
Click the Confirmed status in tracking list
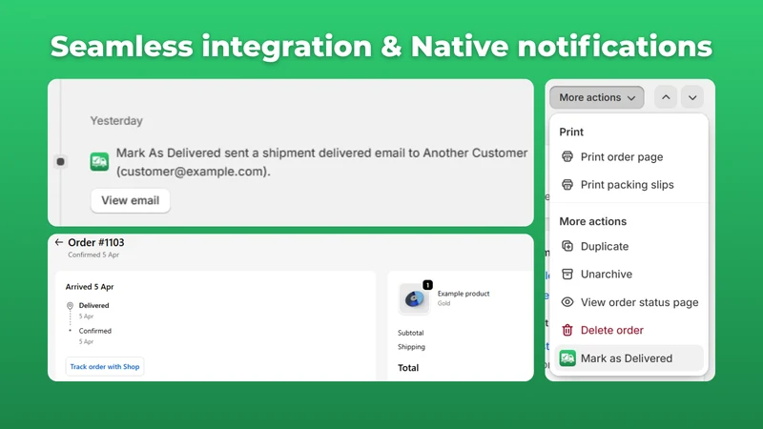click(94, 331)
